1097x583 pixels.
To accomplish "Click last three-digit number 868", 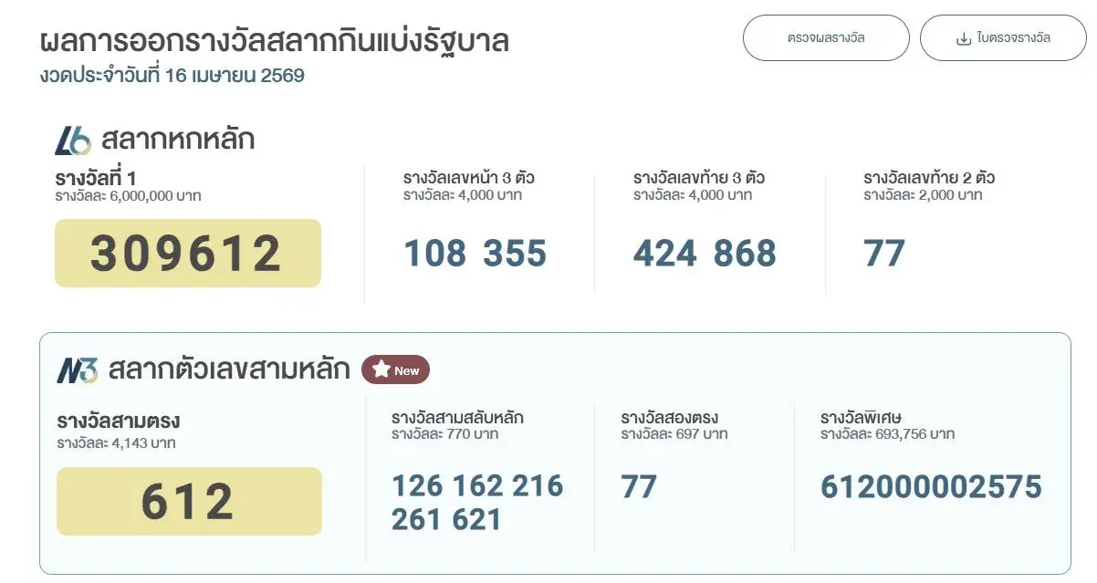I will click(x=745, y=254).
